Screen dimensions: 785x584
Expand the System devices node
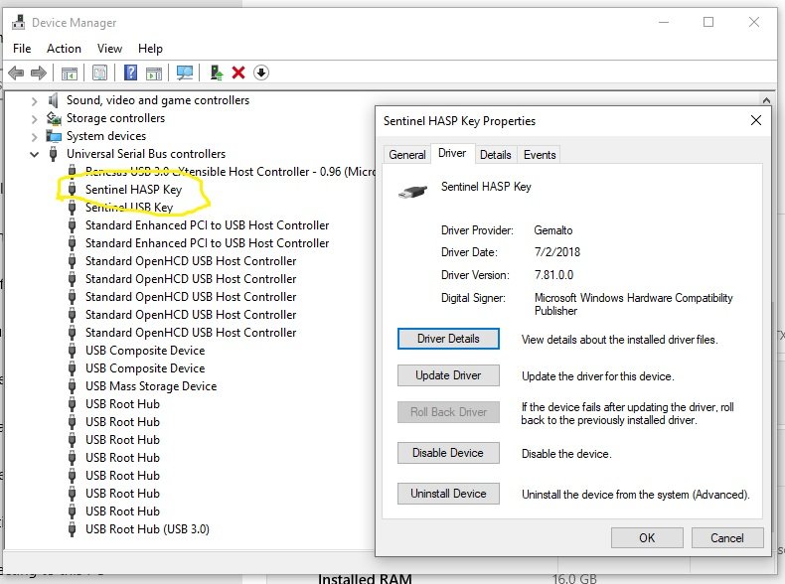36,136
